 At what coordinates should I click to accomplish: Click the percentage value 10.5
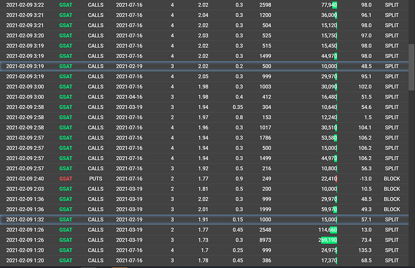(x=366, y=189)
